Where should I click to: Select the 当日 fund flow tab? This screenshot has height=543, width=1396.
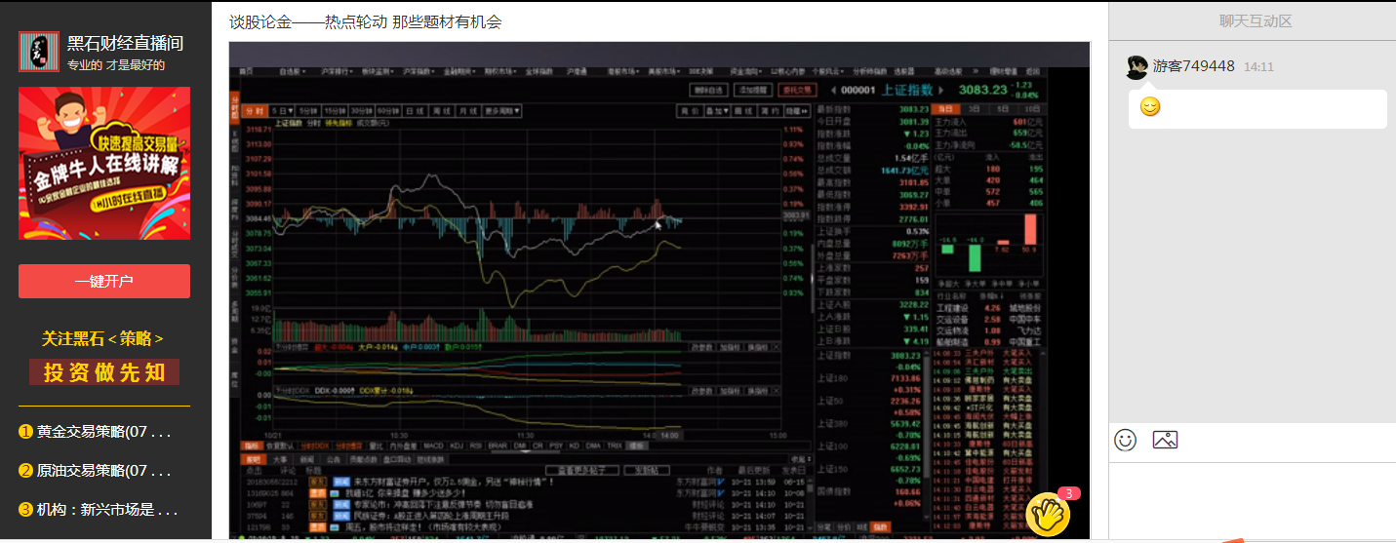point(946,109)
